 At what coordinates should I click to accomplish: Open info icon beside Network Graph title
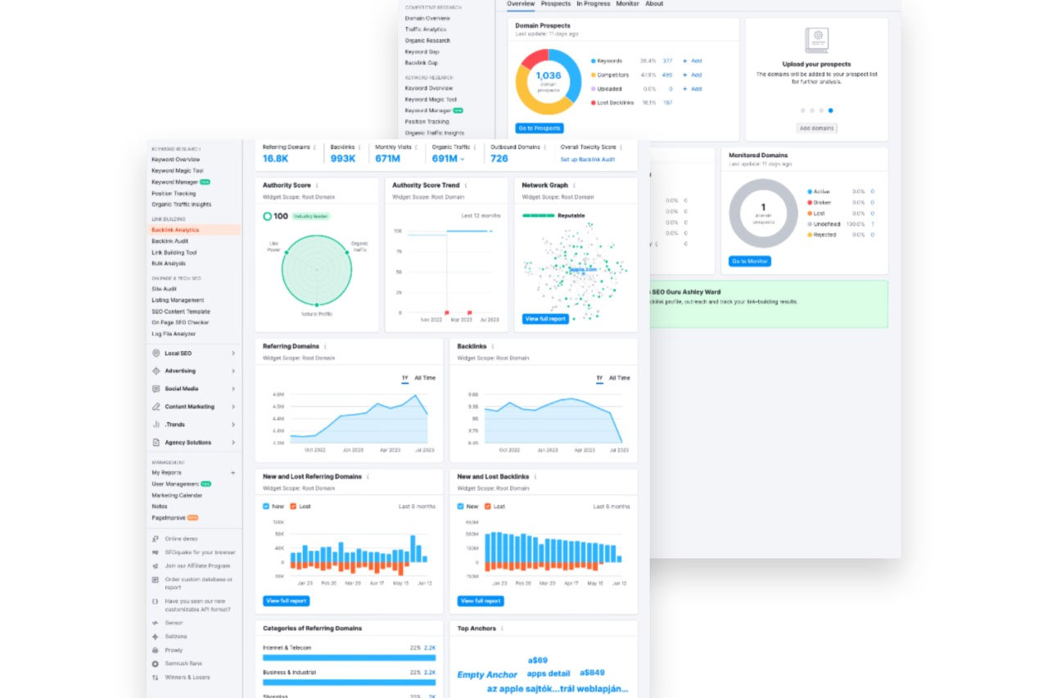click(575, 186)
